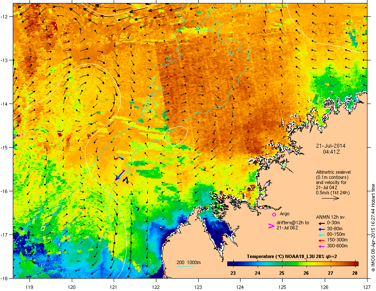
Task: Click the longitude axis label '126'
Action: pyautogui.click(x=325, y=287)
